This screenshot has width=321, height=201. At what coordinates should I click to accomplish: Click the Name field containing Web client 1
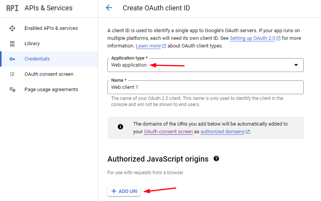coord(205,87)
